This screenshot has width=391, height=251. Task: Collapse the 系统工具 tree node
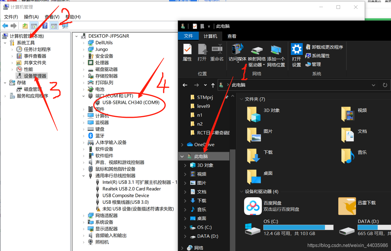tap(5, 43)
